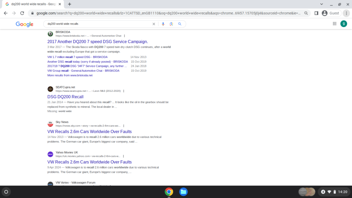Image resolution: width=352 pixels, height=198 pixels.
Task: Open Yahoo VW Recalls 2.6m Cars result
Action: click(89, 162)
